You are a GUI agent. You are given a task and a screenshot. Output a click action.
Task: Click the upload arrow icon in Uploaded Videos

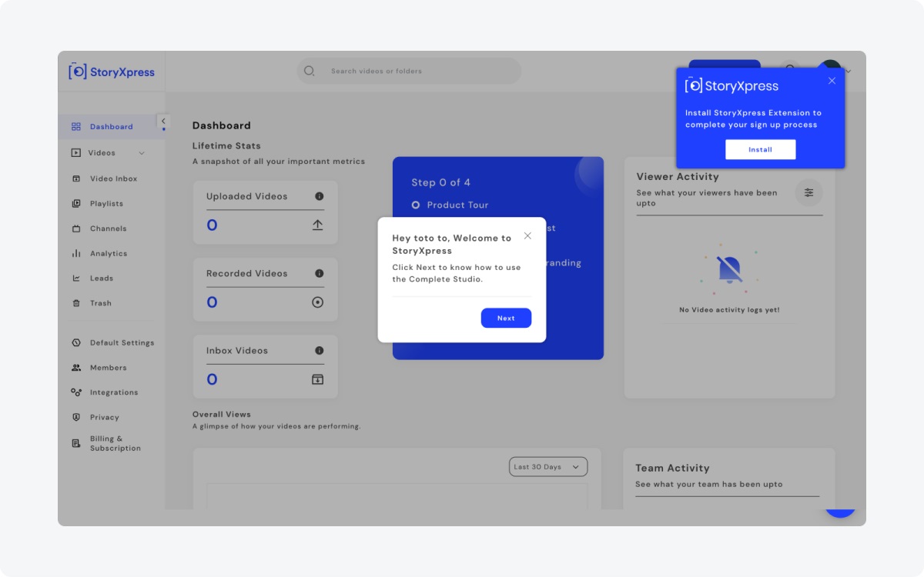tap(317, 225)
